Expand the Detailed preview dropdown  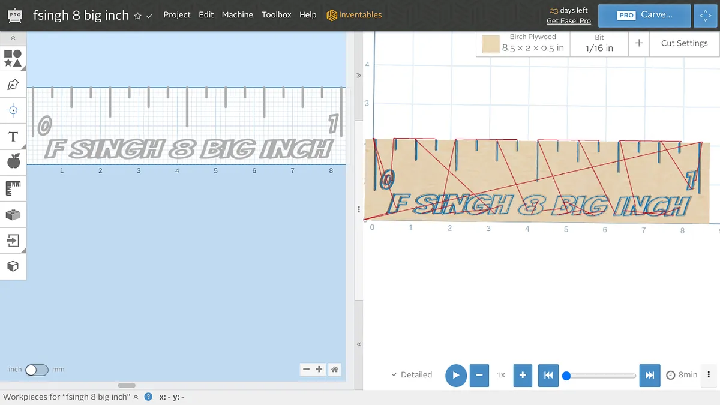[x=412, y=375]
